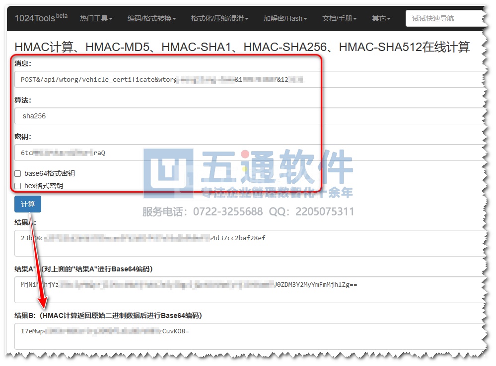Open the 加解密/Hash dropdown menu
This screenshot has height=366, width=496.
285,18
